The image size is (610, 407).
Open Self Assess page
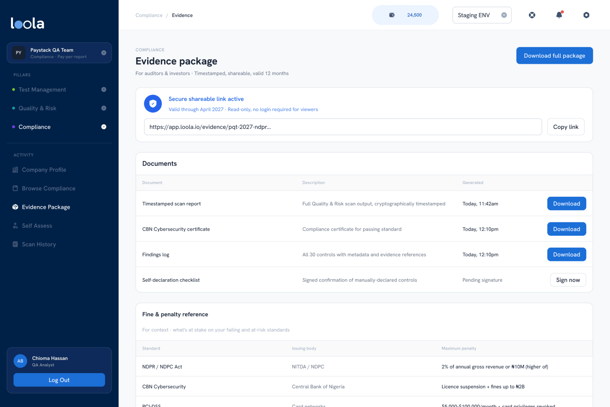pyautogui.click(x=37, y=226)
